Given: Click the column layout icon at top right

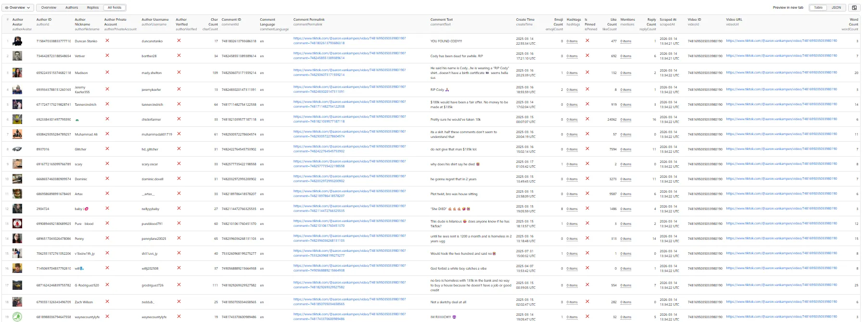Looking at the screenshot, I should point(854,8).
